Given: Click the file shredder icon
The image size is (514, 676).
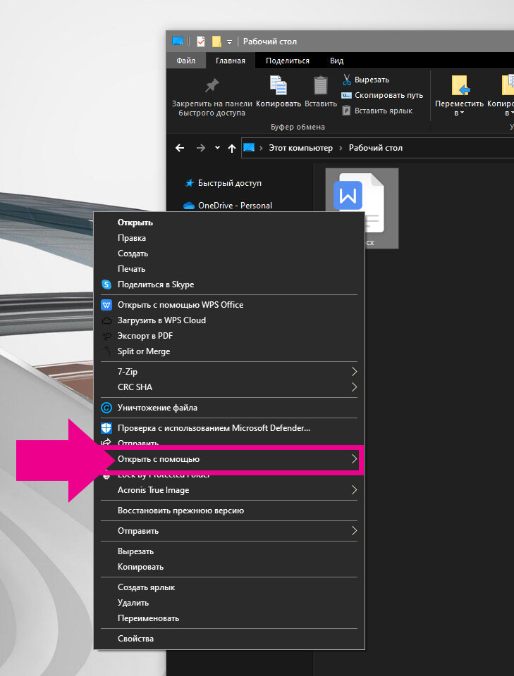Looking at the screenshot, I should (x=106, y=408).
